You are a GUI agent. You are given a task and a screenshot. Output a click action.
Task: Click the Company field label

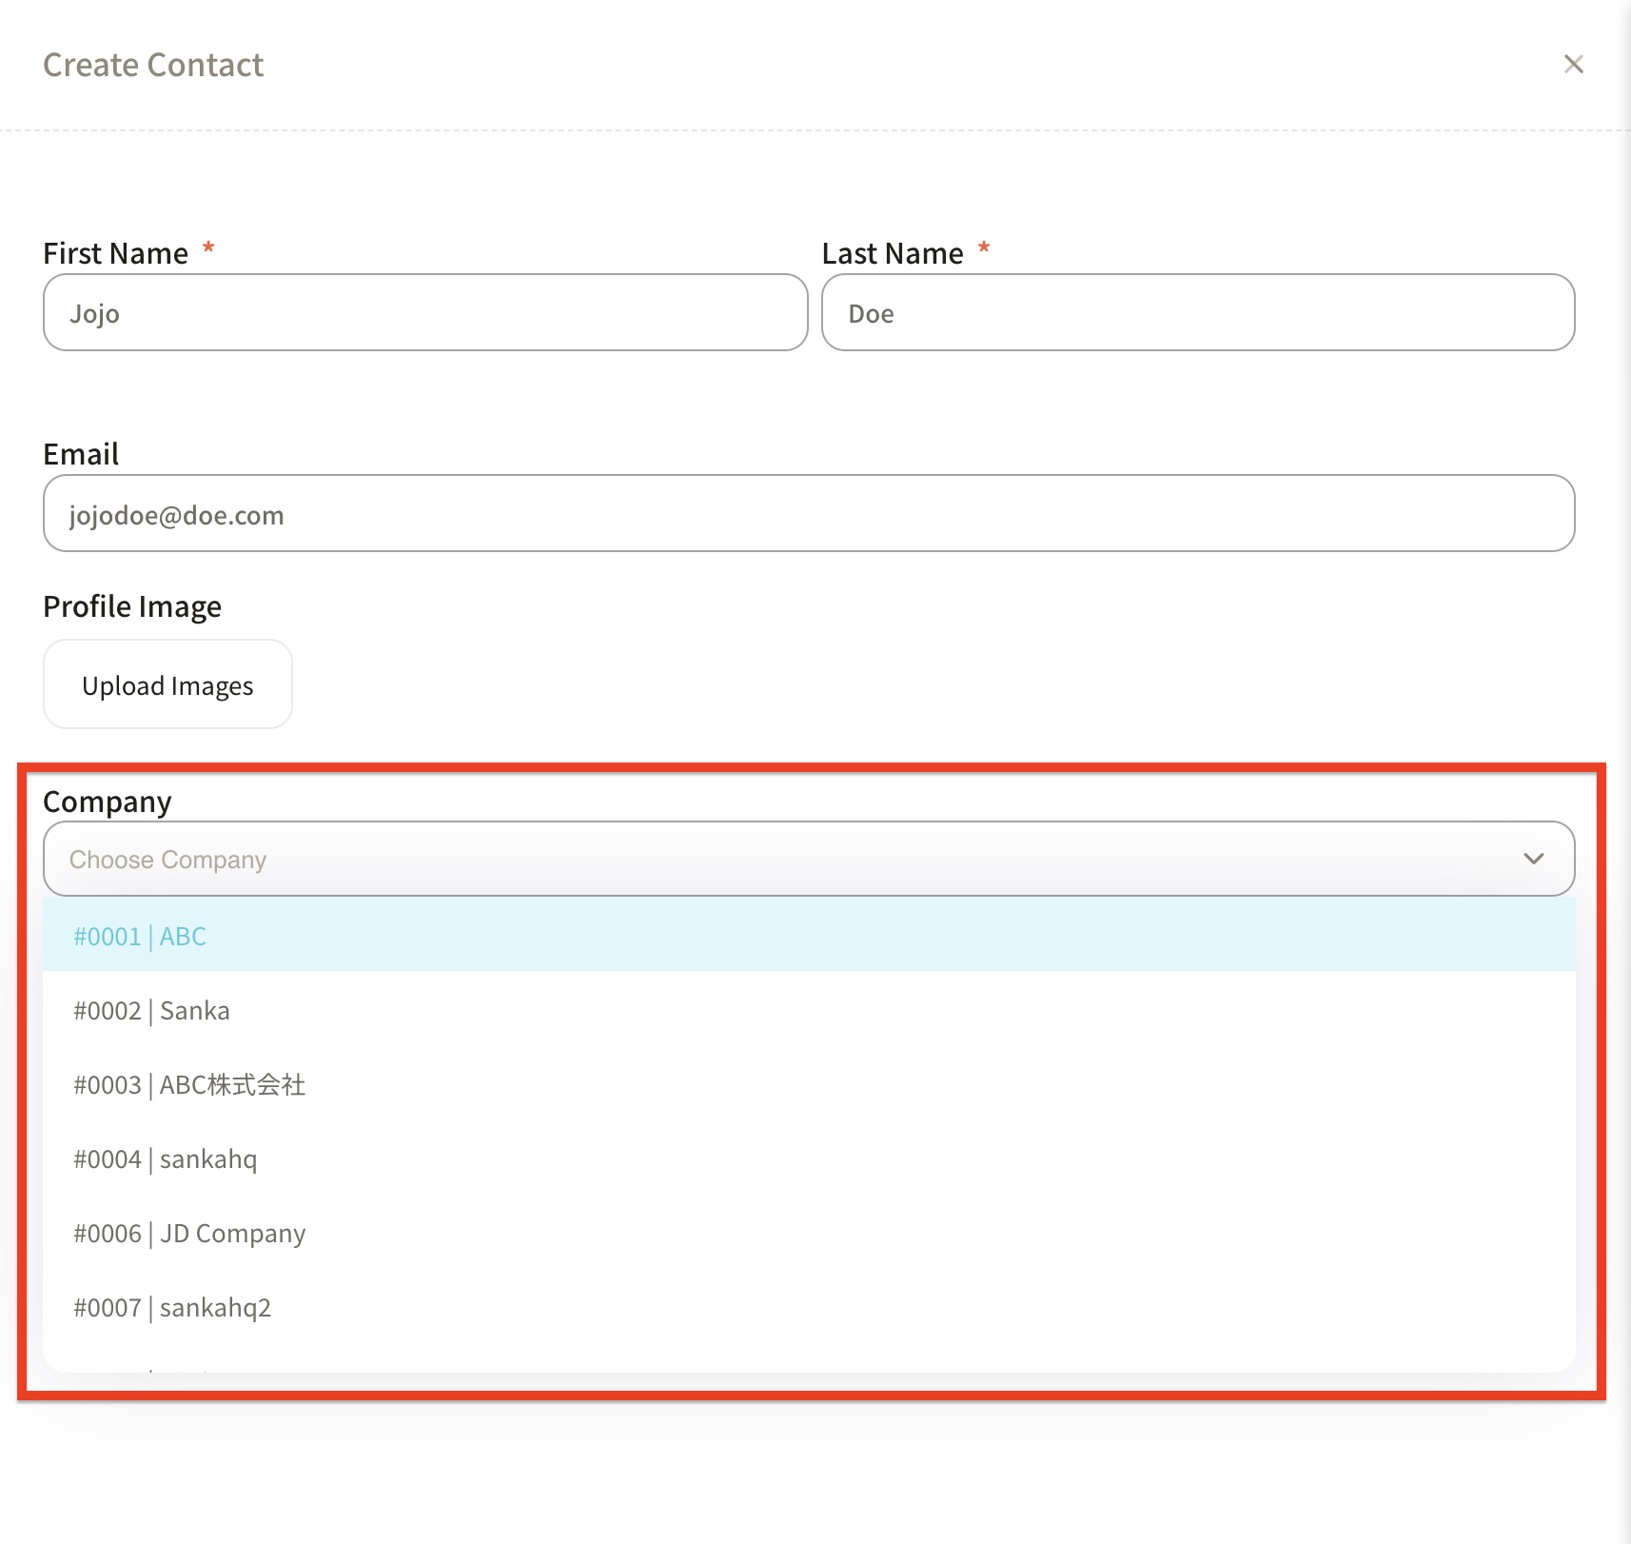tap(108, 802)
